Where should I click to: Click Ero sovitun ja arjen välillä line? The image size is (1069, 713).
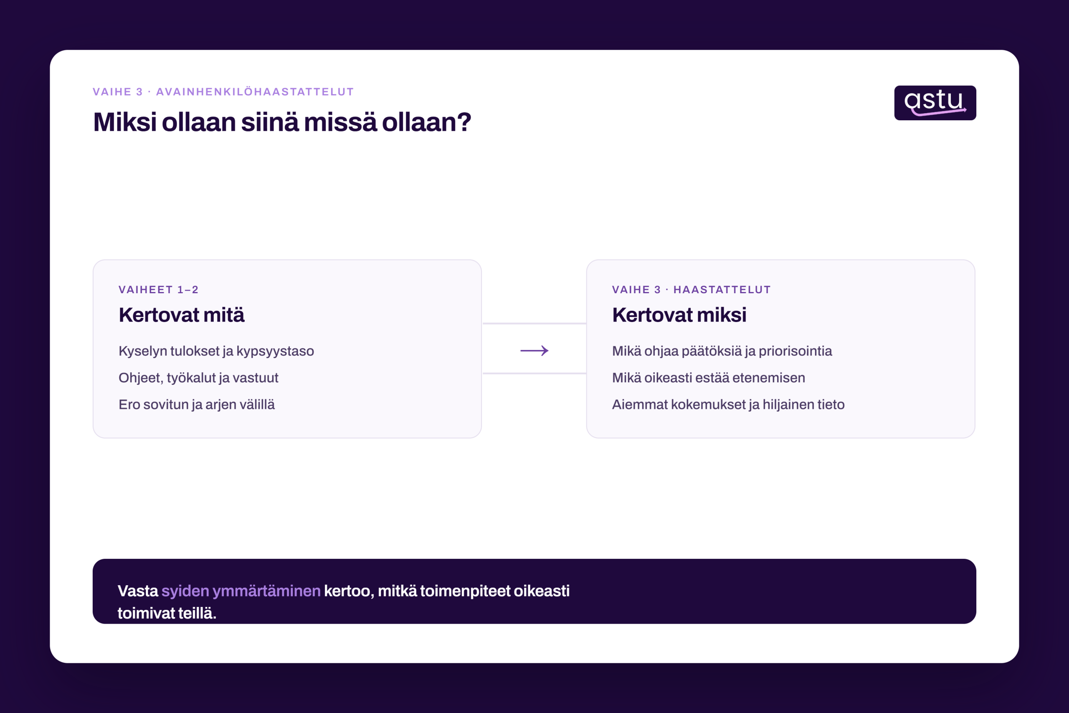pyautogui.click(x=197, y=405)
